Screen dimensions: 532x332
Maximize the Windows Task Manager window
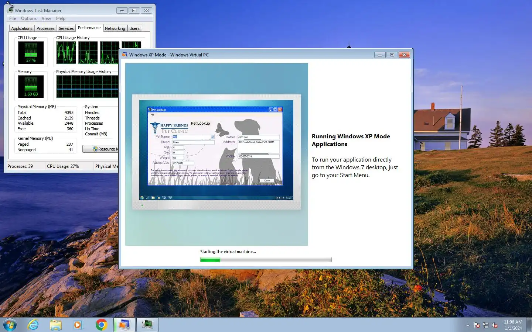coord(134,11)
